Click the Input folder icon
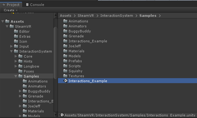 pyautogui.click(x=16, y=46)
